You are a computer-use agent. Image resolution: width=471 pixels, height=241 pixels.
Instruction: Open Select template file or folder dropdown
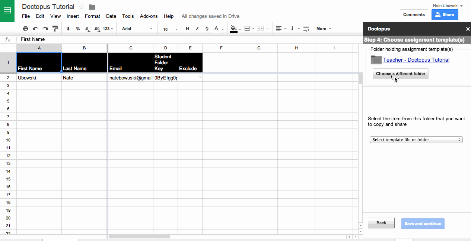pyautogui.click(x=416, y=140)
